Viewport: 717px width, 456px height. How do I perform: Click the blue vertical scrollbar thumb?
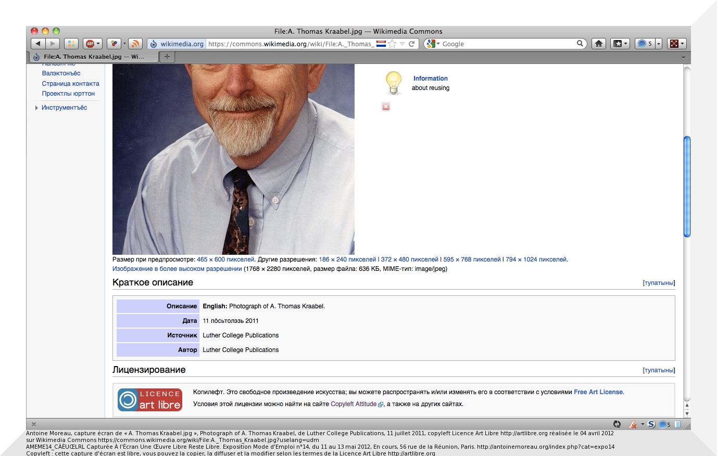point(687,186)
